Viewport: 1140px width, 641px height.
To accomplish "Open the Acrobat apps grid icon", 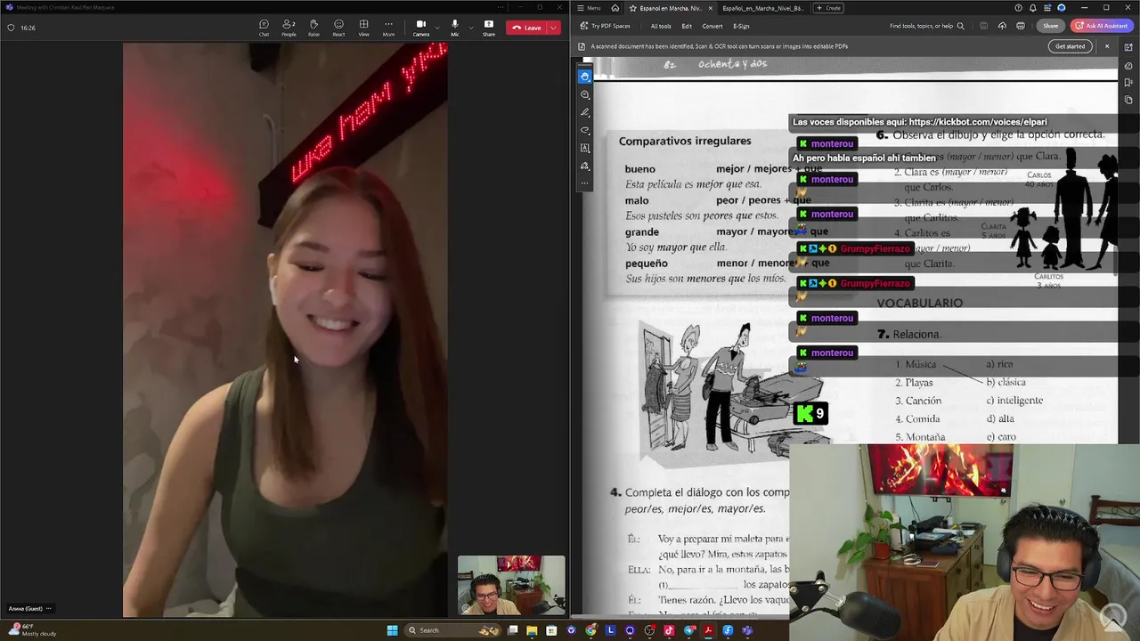I will (x=1046, y=8).
